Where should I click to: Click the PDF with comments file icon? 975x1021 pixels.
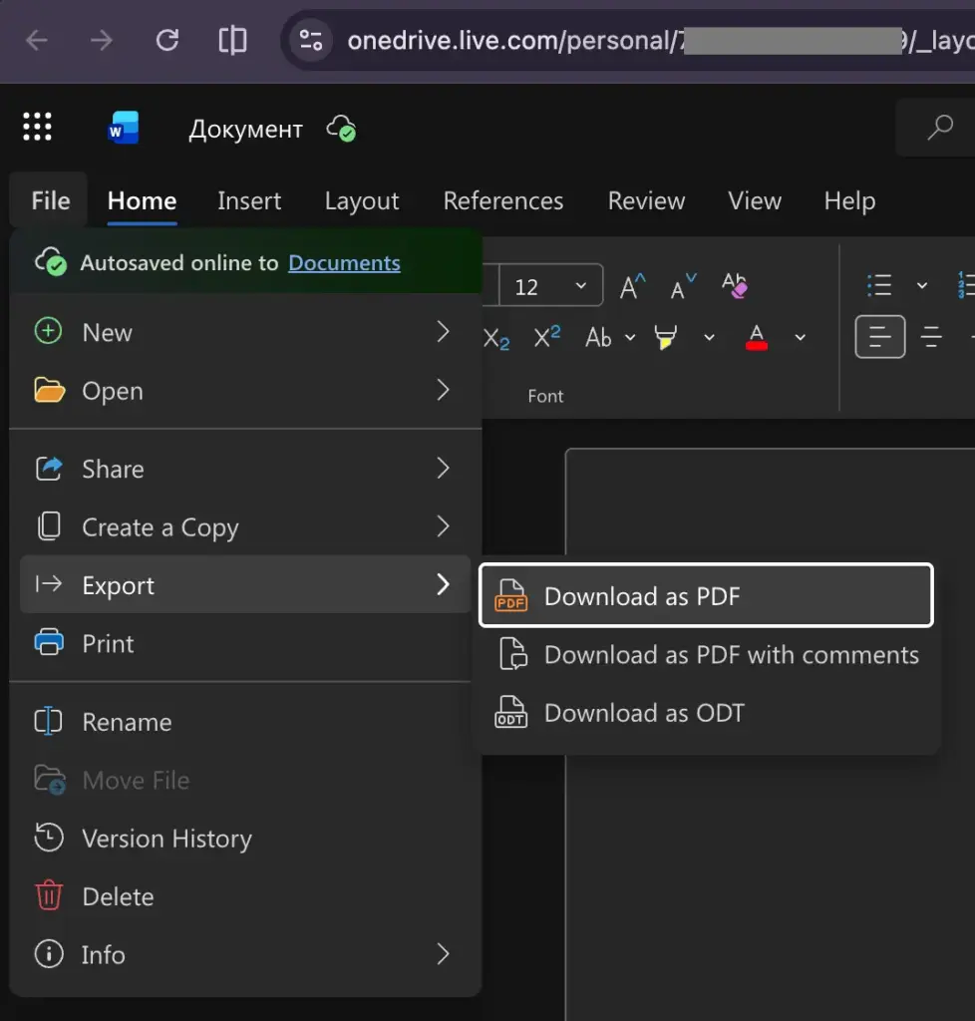tap(512, 654)
